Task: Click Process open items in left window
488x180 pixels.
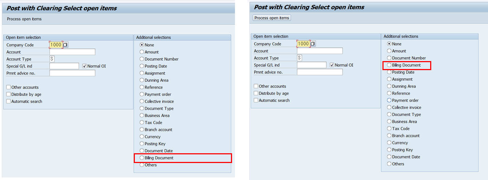Action: [24, 19]
